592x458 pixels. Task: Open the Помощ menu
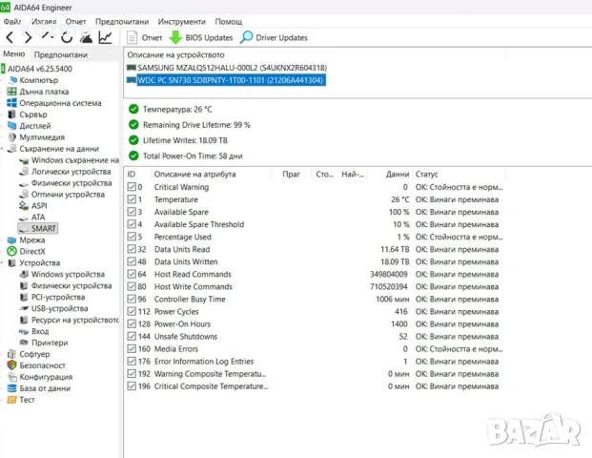(x=229, y=22)
